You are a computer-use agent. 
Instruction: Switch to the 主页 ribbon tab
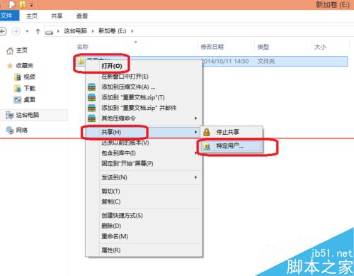[32, 16]
